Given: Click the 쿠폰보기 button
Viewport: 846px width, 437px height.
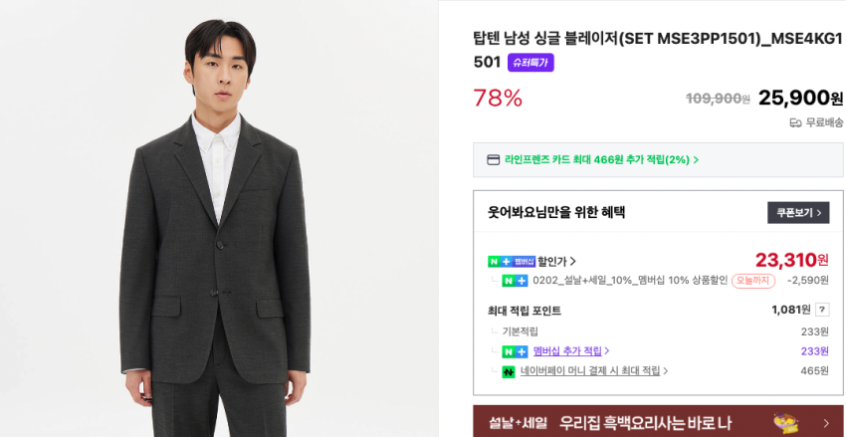Looking at the screenshot, I should click(x=798, y=212).
